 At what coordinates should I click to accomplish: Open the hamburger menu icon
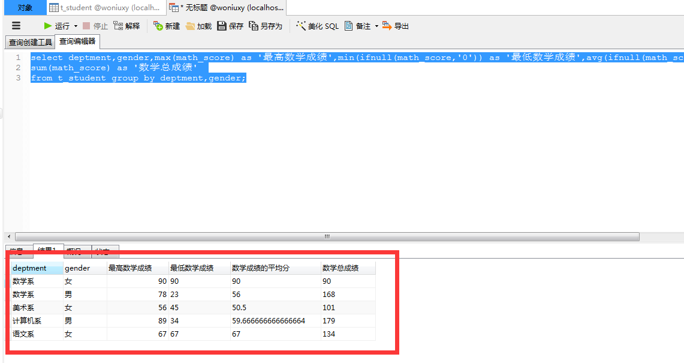pyautogui.click(x=16, y=26)
